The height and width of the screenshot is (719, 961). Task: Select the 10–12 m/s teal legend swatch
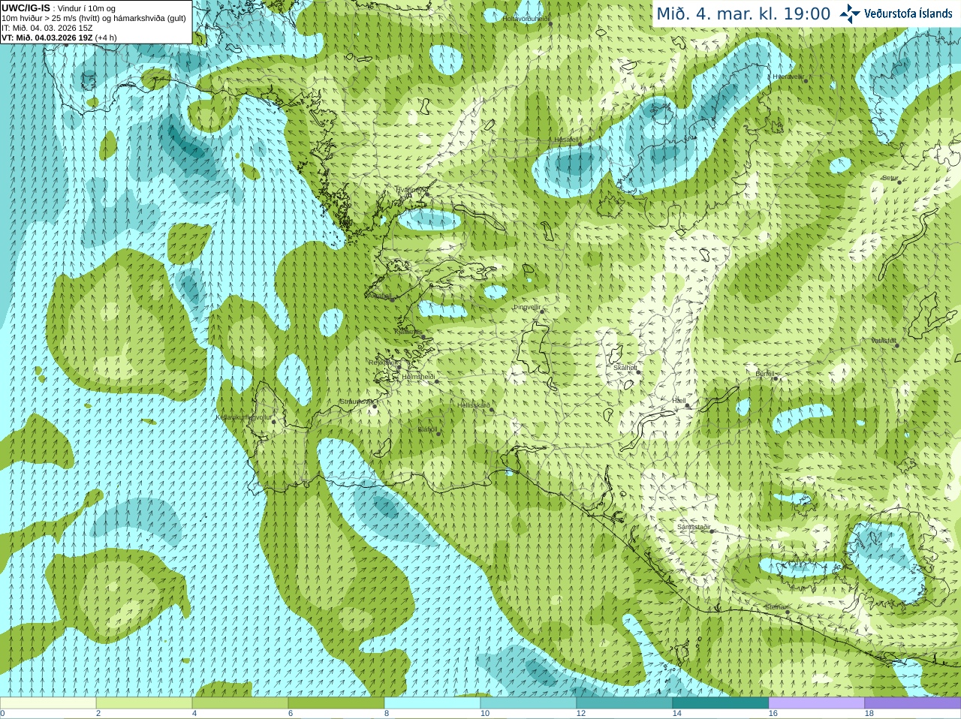[529, 703]
